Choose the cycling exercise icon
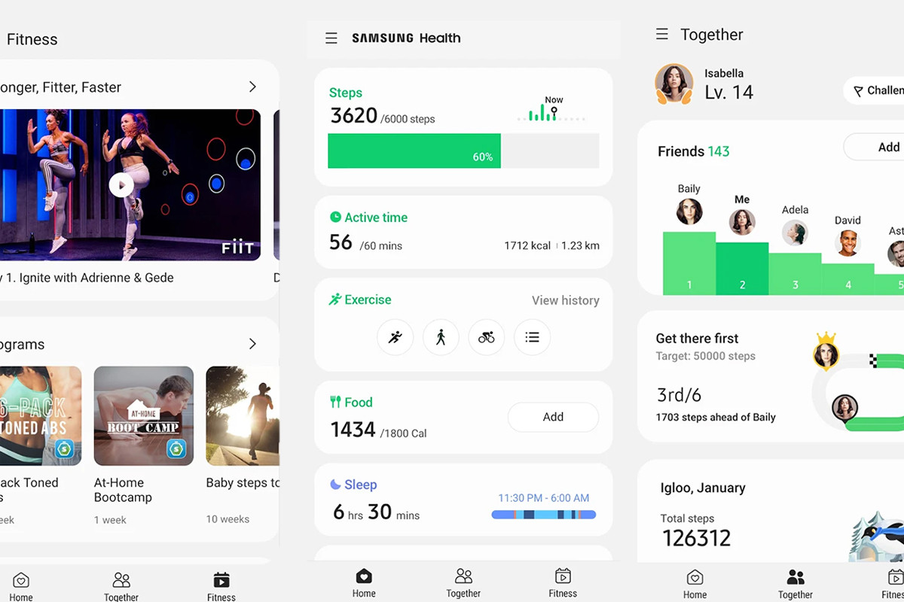 (487, 338)
